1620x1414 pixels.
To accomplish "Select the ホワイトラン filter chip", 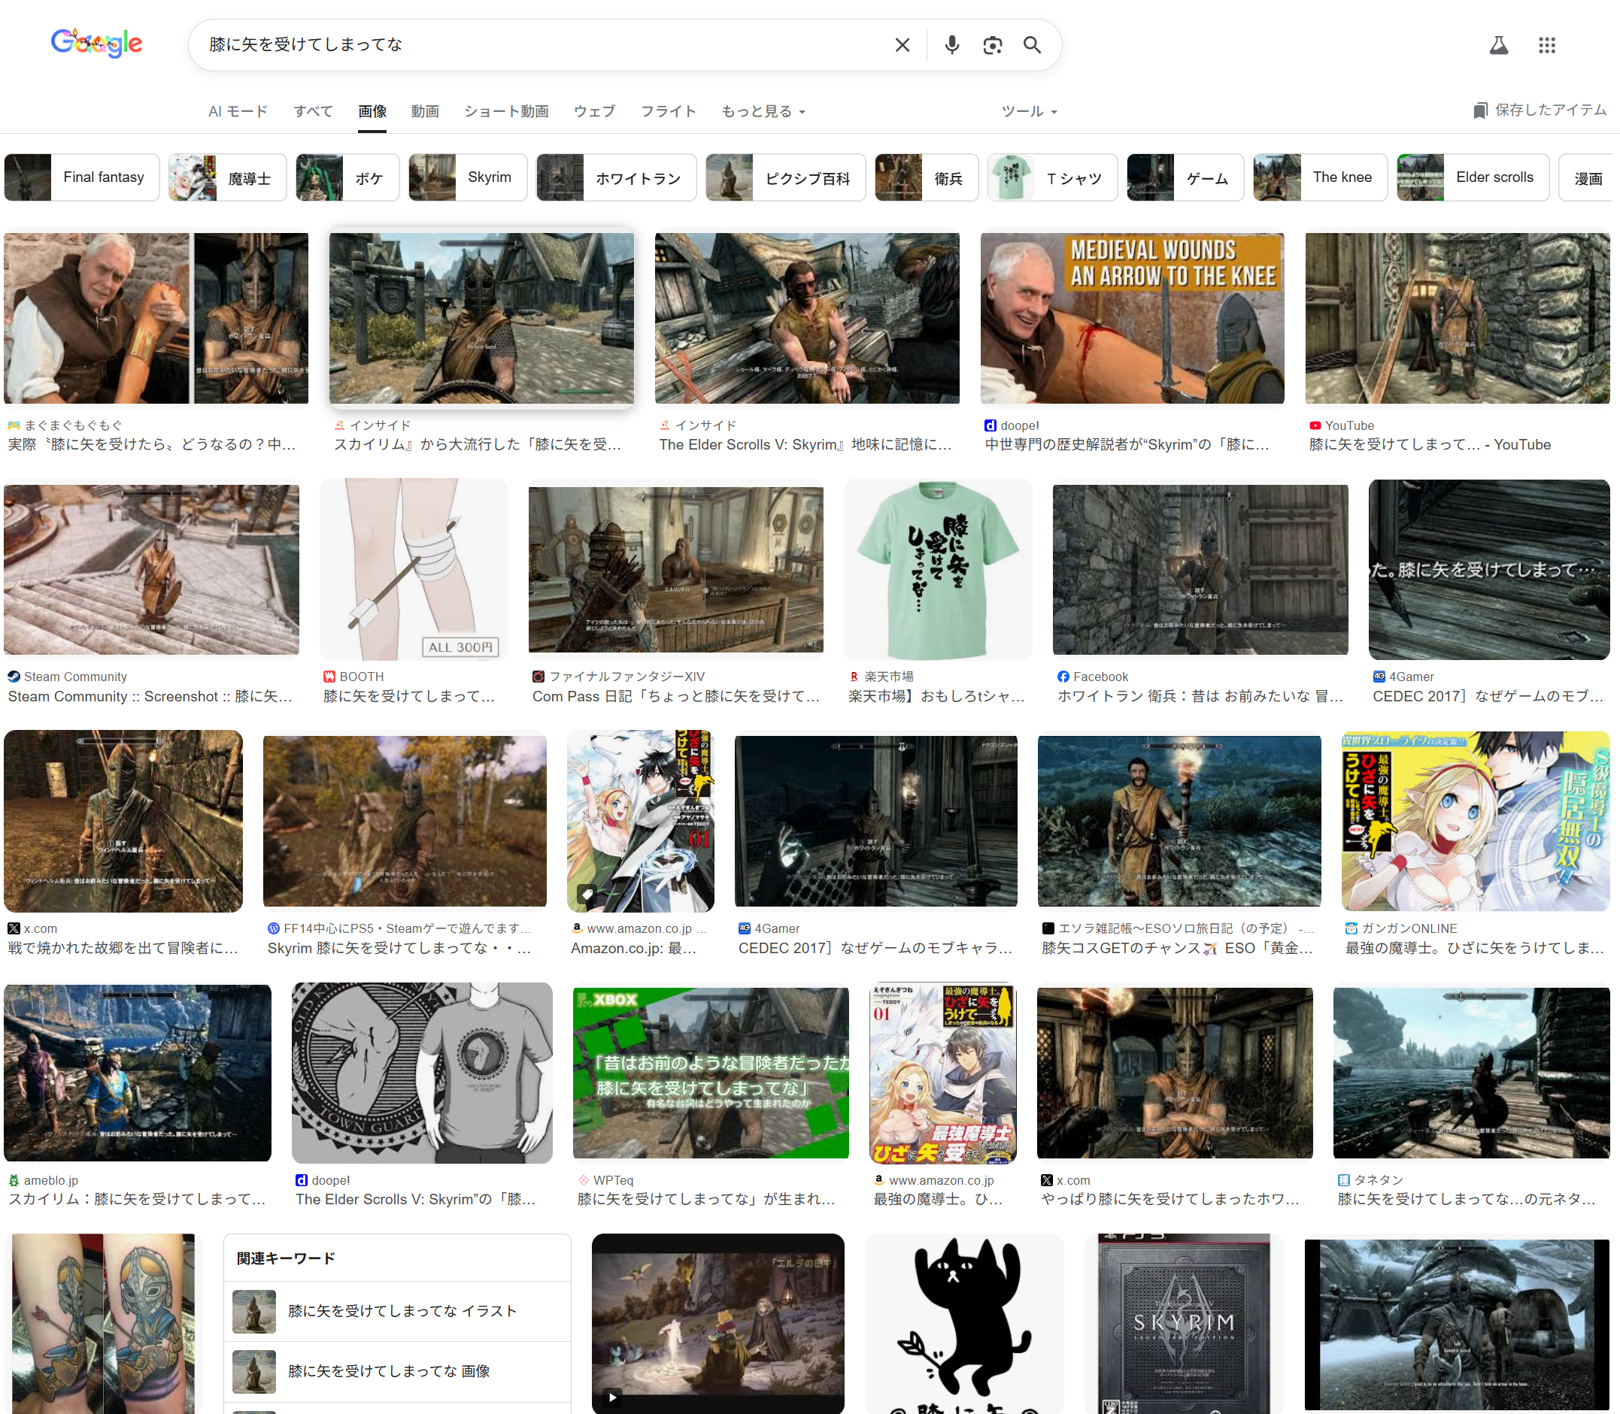I will click(x=617, y=178).
